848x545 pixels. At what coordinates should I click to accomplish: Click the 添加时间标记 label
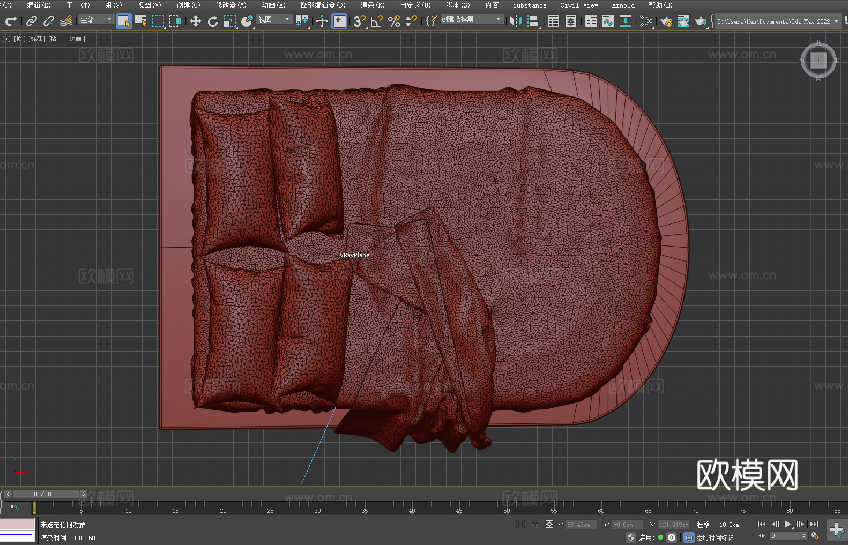[x=715, y=538]
